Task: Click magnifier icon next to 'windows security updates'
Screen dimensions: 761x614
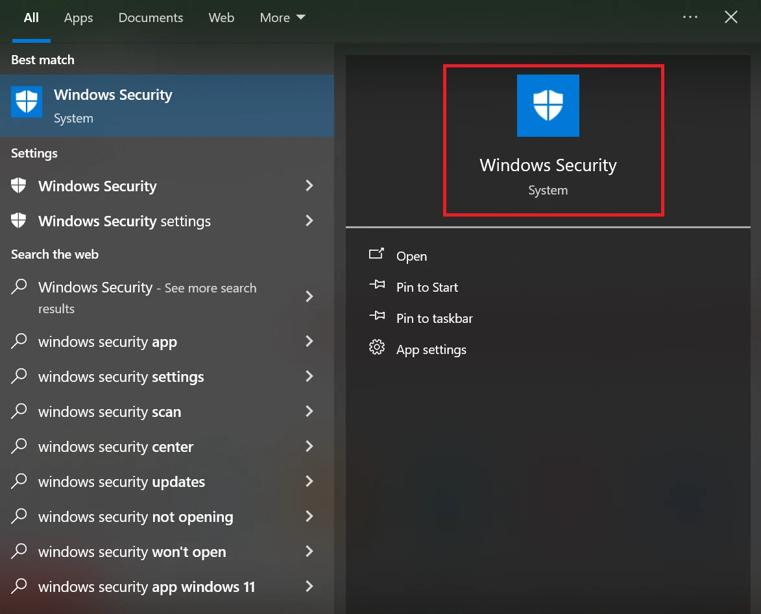Action: [19, 480]
